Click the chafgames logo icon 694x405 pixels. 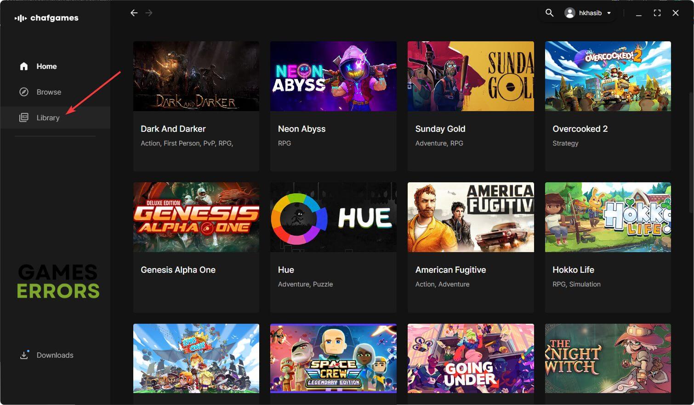tap(20, 18)
